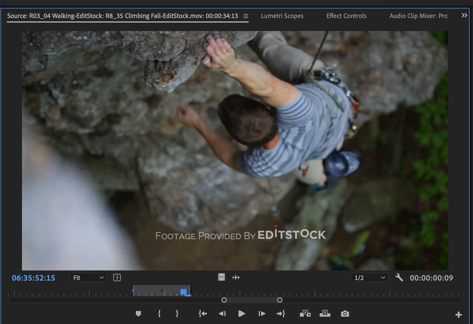Click the climbing clip video preview

(235, 150)
